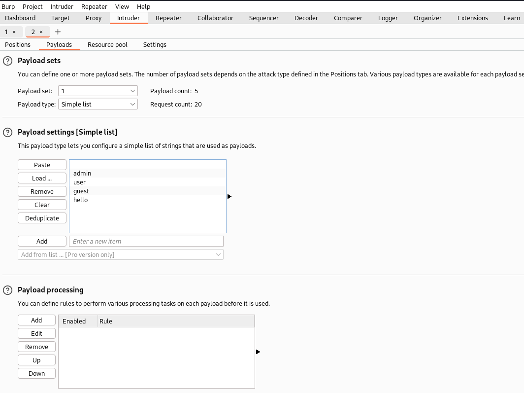Open the Burp menu

click(8, 7)
